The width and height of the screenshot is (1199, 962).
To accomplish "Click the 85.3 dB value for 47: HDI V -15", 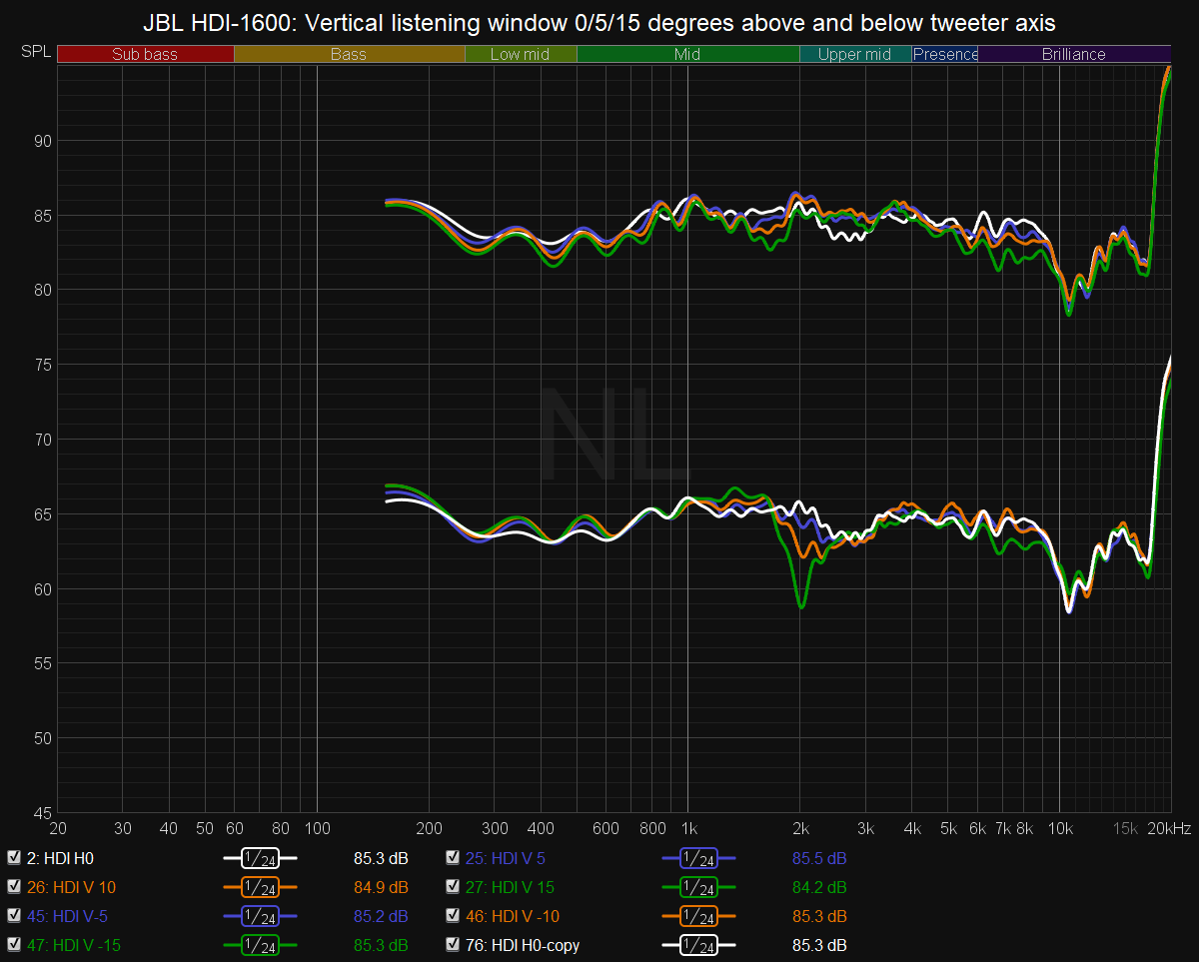I will (381, 945).
